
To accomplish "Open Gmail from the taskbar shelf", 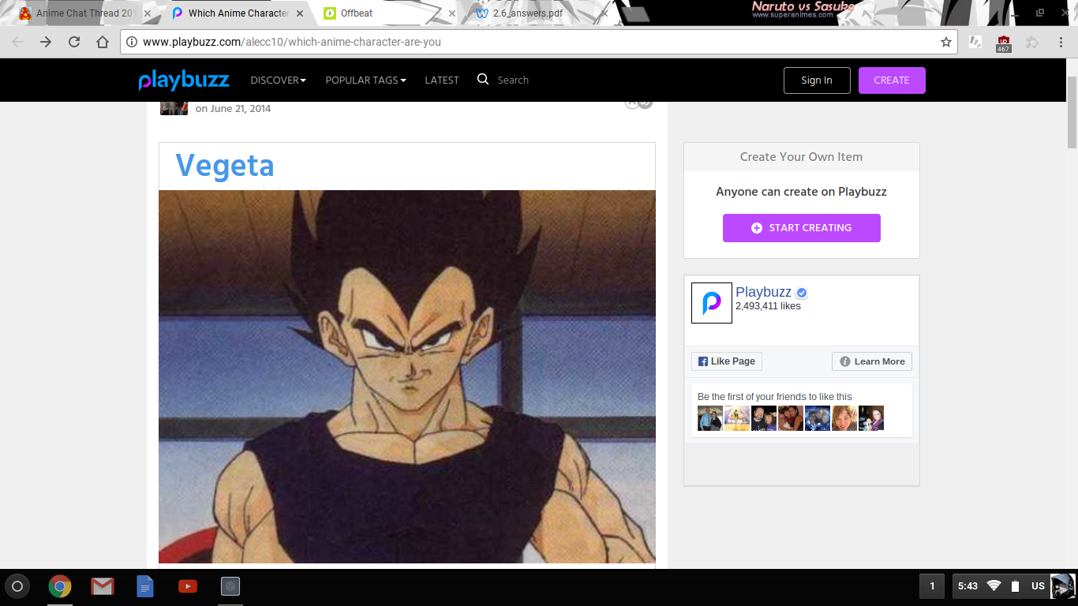I will (103, 586).
